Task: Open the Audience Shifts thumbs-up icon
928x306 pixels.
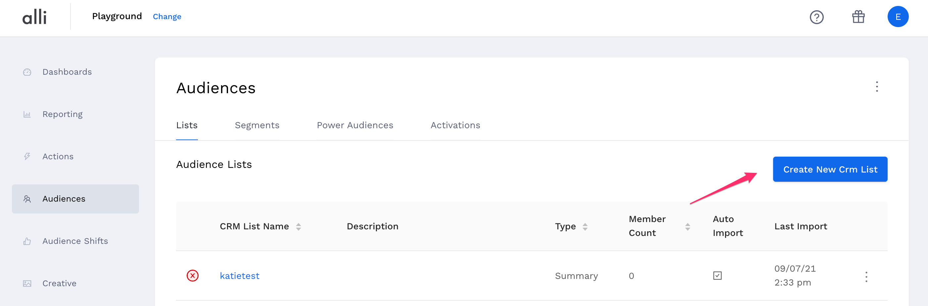Action: click(27, 241)
